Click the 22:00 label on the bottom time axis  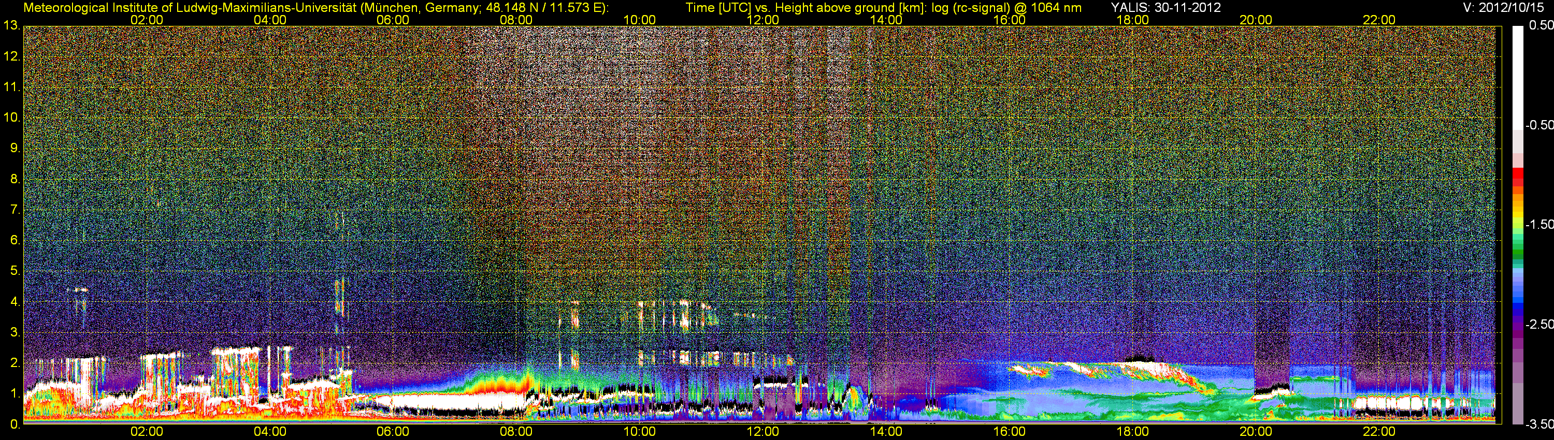coord(1379,432)
